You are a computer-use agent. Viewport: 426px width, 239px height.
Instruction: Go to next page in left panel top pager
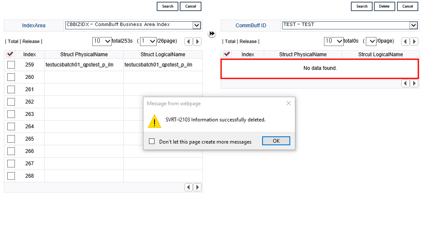(x=197, y=41)
